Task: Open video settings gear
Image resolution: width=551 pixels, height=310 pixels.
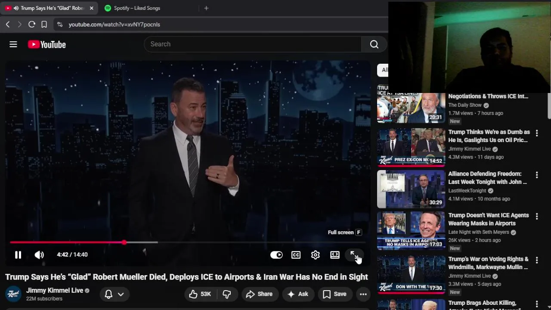Action: click(x=316, y=255)
